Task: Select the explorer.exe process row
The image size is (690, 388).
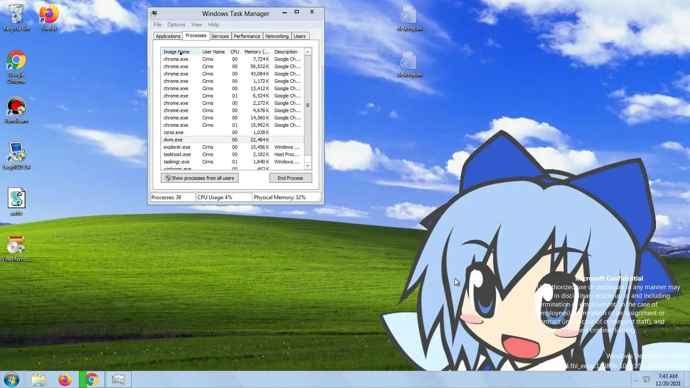Action: pyautogui.click(x=232, y=147)
